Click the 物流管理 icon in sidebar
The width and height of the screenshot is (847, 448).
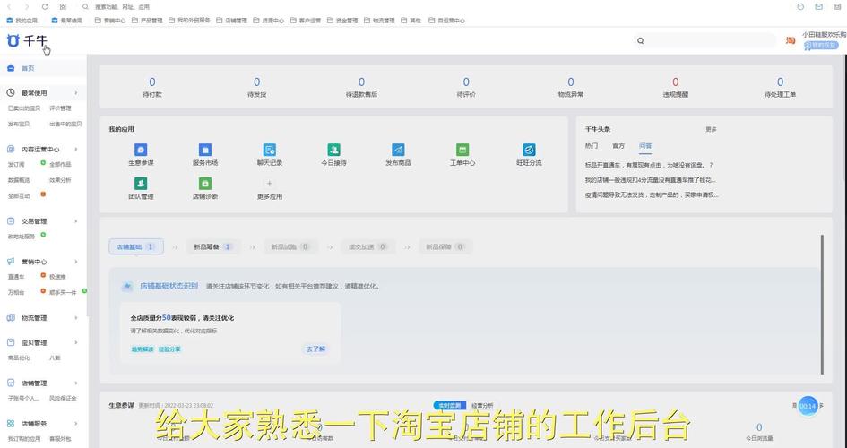click(11, 318)
